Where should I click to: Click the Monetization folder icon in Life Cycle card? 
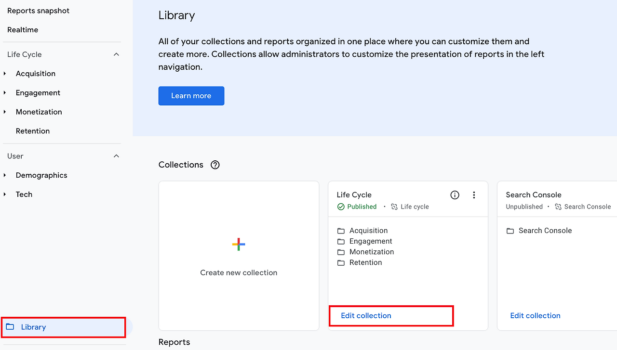coord(341,252)
